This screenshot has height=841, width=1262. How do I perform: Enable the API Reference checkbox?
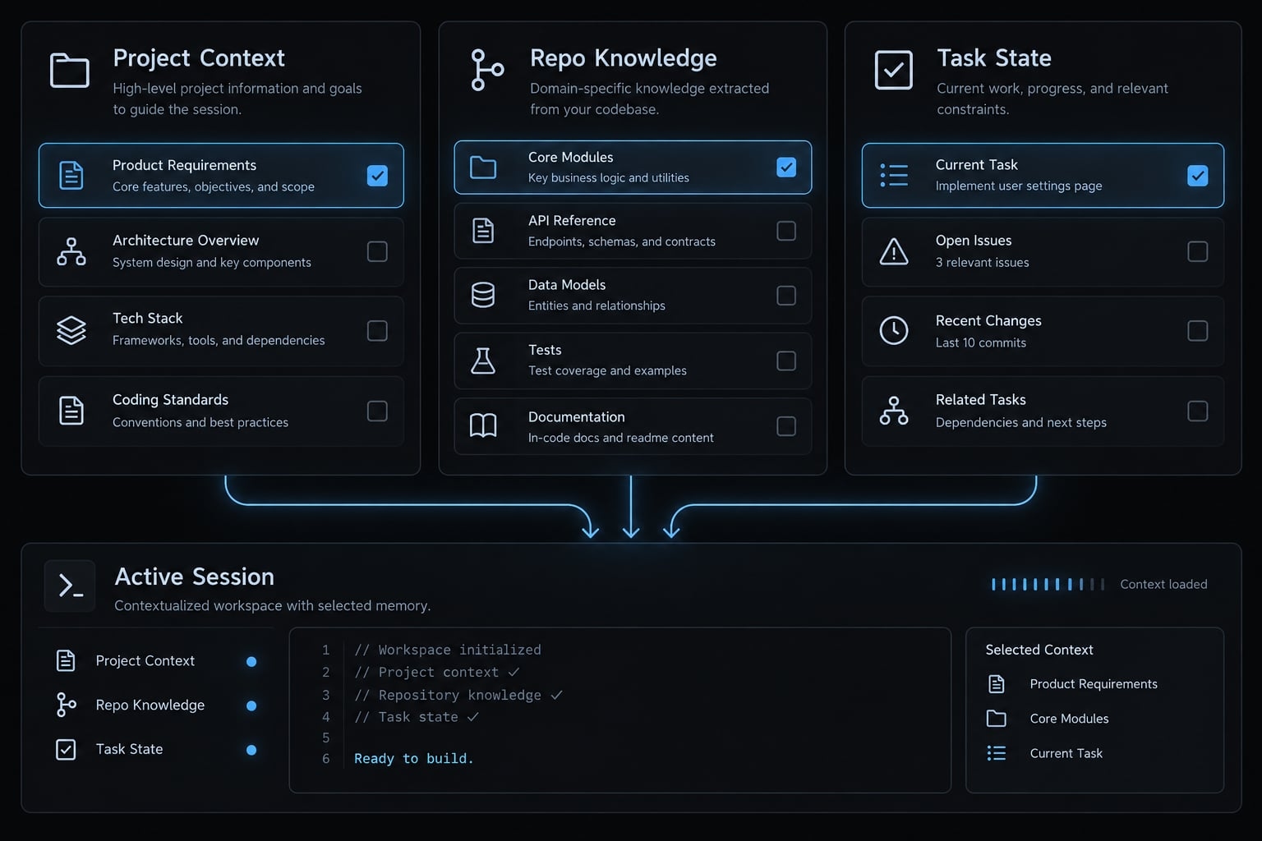point(786,231)
